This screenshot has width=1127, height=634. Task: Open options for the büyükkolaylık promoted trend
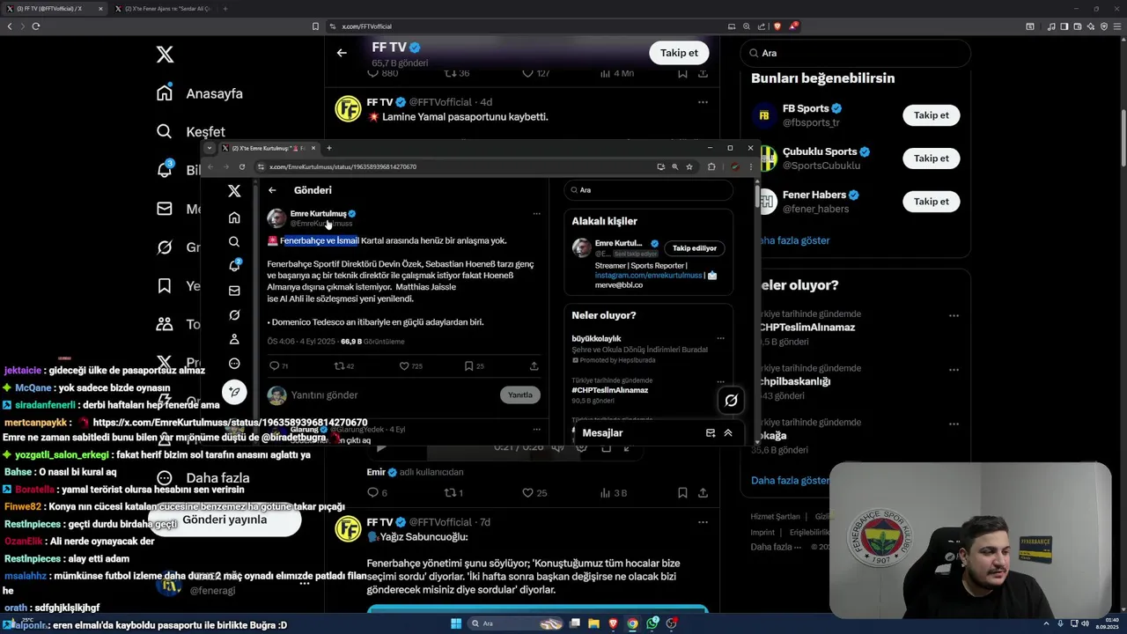(x=720, y=338)
